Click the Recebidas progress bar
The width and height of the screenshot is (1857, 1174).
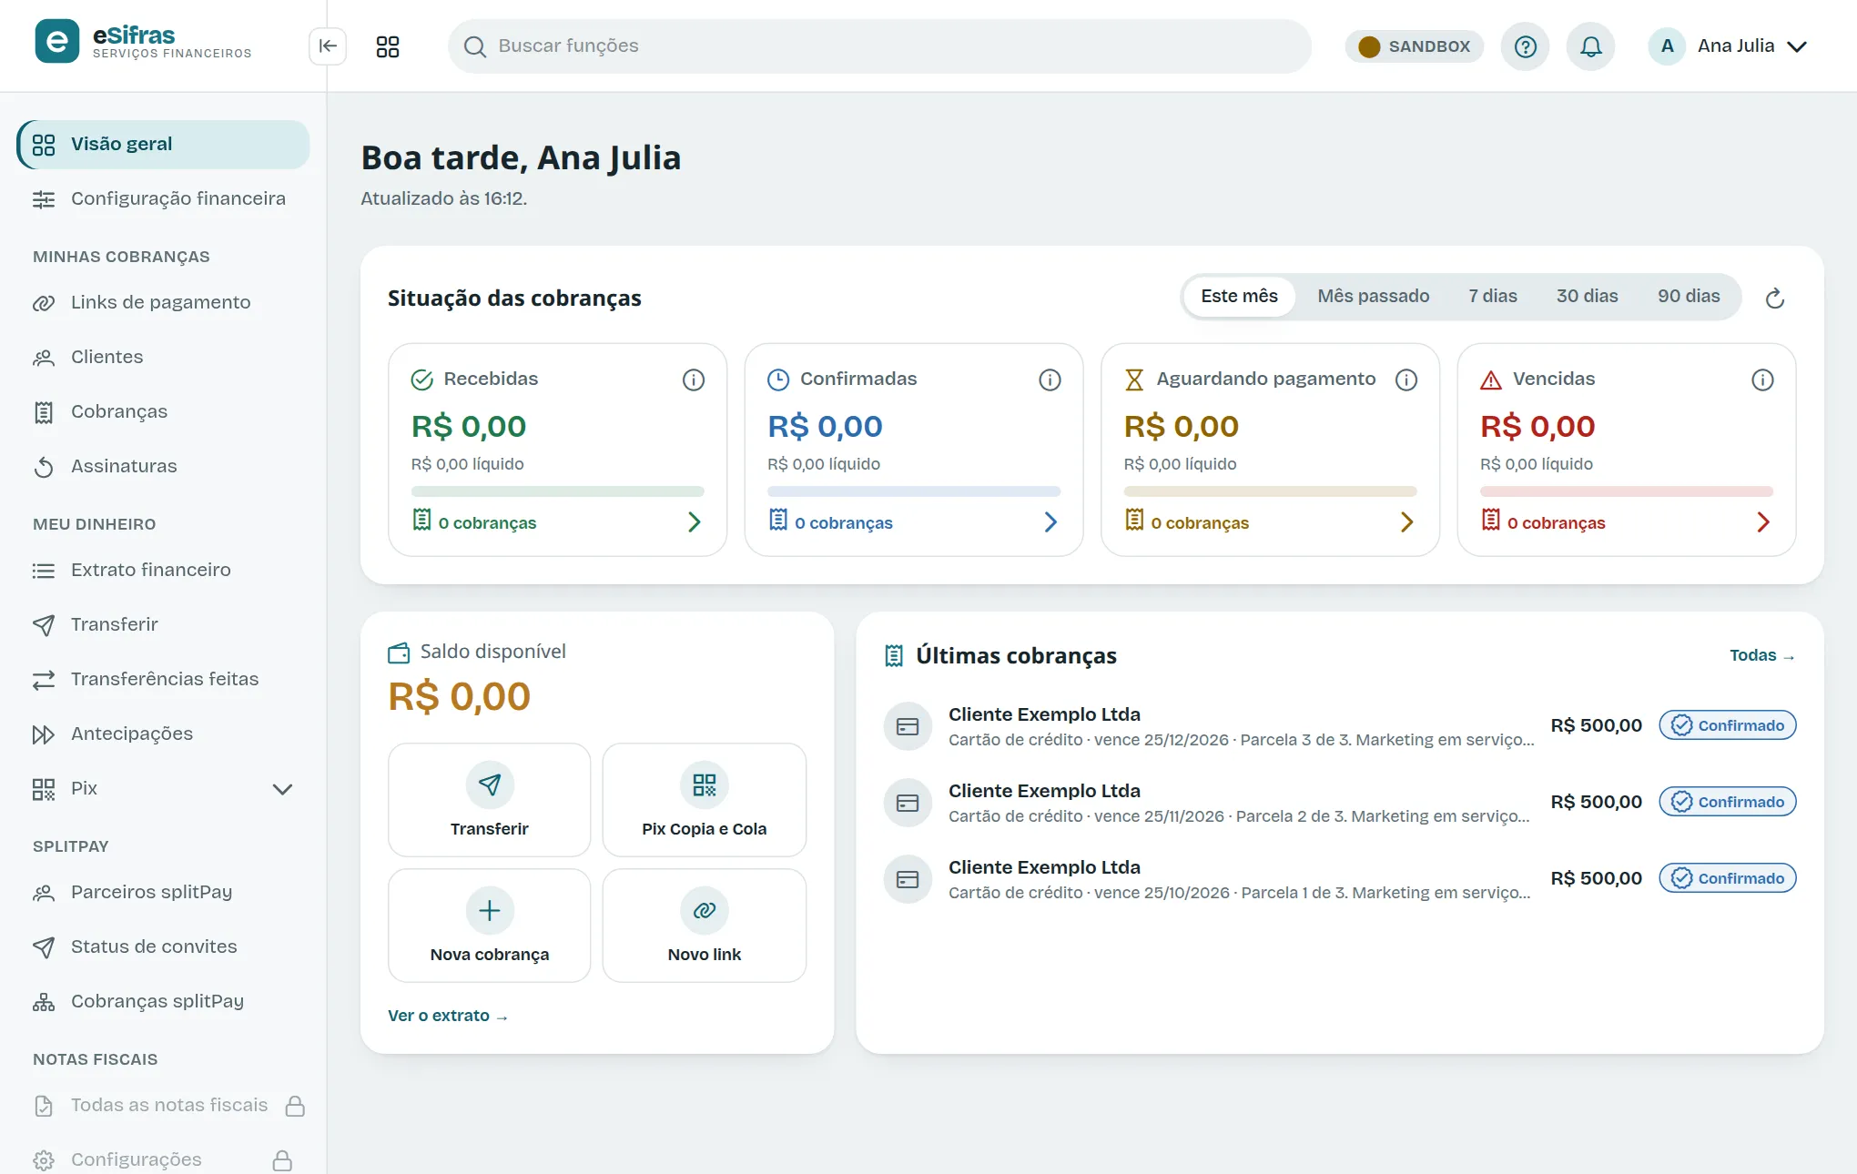coord(558,491)
